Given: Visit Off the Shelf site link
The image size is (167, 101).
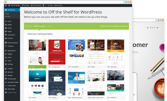Looking at the screenshot, I should [x=36, y=5].
